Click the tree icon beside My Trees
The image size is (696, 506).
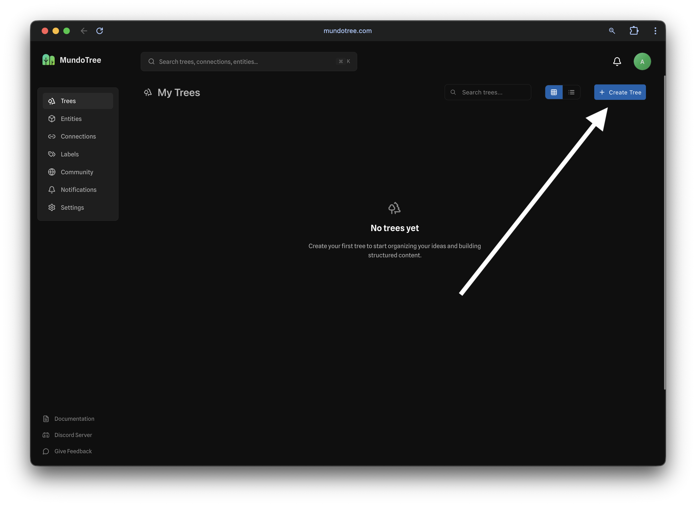pyautogui.click(x=148, y=92)
